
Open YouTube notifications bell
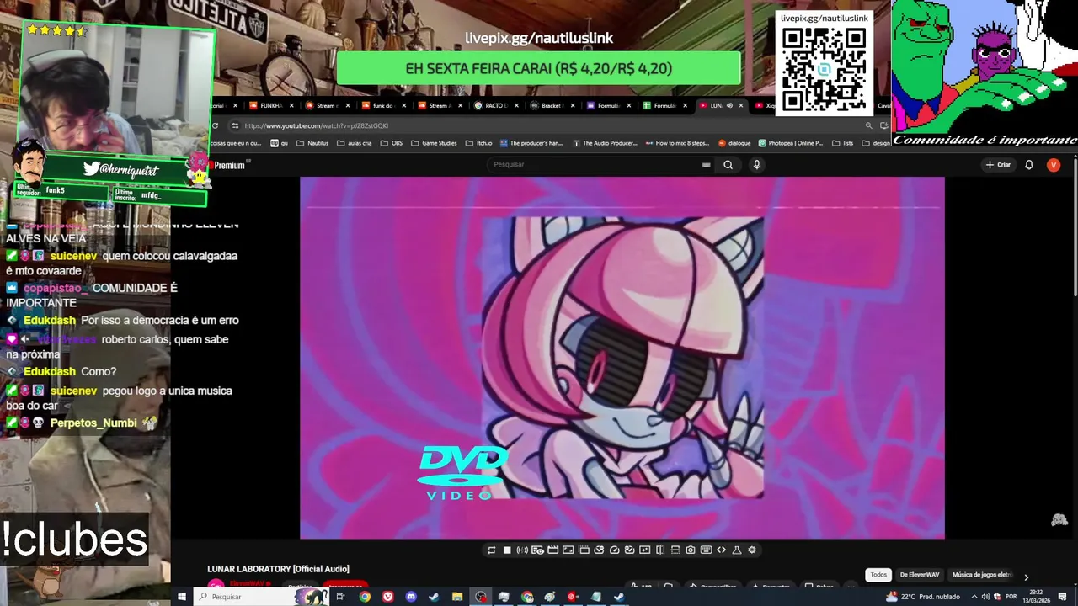(1028, 165)
